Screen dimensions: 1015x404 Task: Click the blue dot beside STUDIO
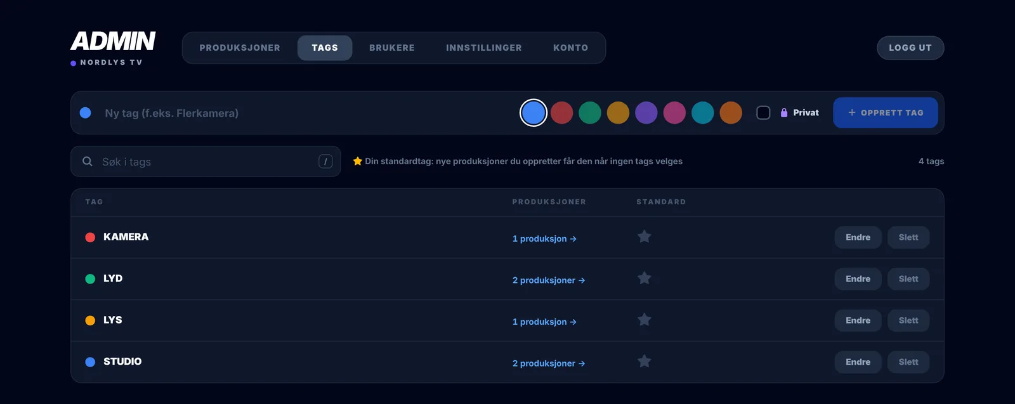[90, 362]
